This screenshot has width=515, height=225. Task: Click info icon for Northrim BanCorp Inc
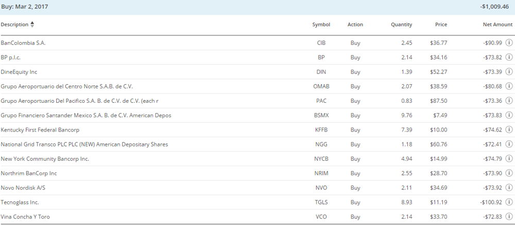pyautogui.click(x=509, y=173)
